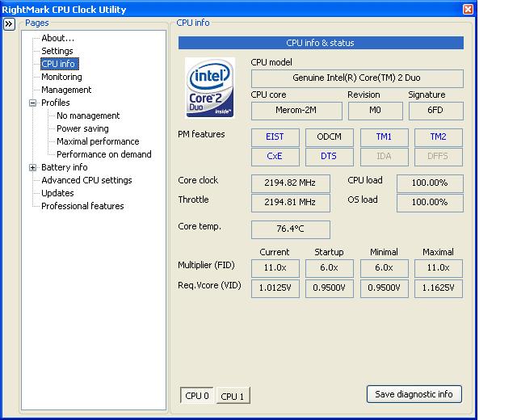This screenshot has height=420, width=517.
Task: Open the No management profile
Action: click(88, 115)
